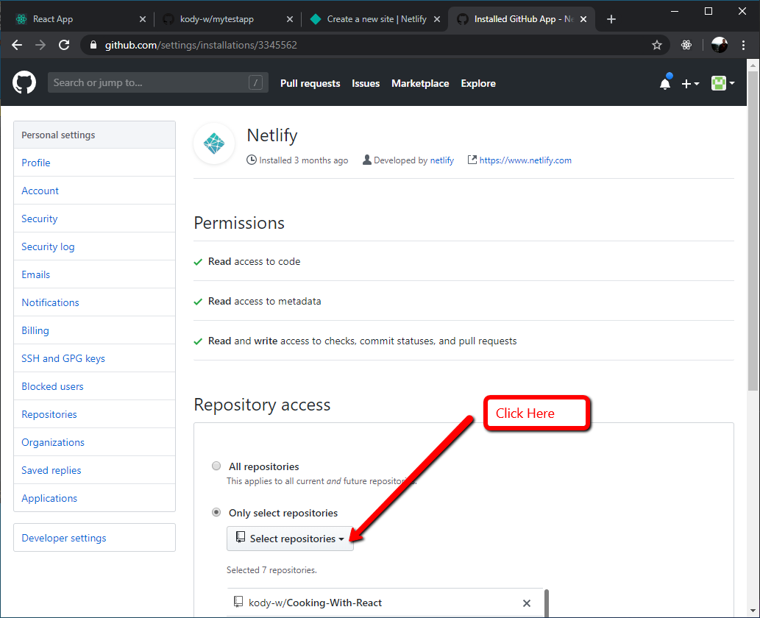
Task: Click Selected 7 repositories text
Action: [271, 570]
